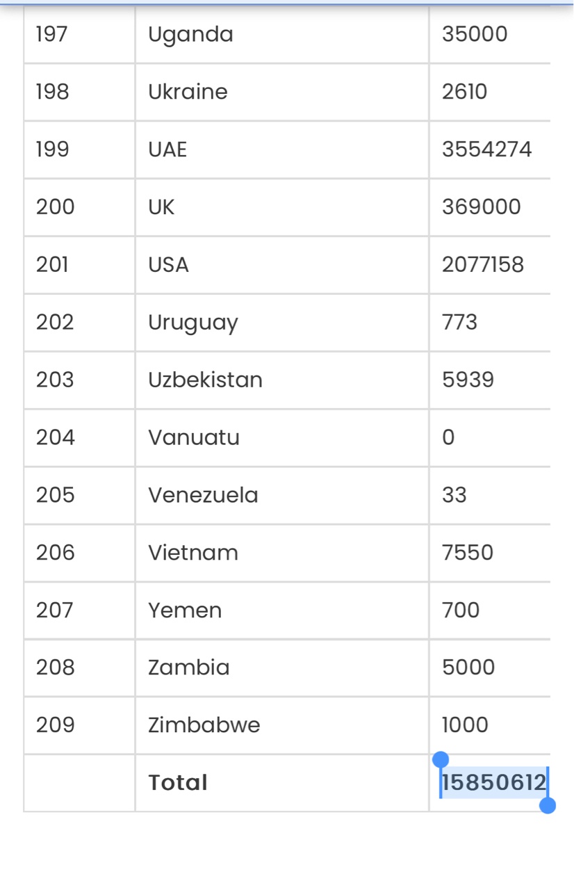The height and width of the screenshot is (890, 574).
Task: Click the Venezuela value 33
Action: tap(454, 495)
